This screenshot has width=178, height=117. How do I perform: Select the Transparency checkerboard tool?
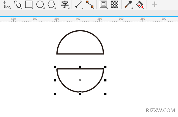[x=115, y=4]
